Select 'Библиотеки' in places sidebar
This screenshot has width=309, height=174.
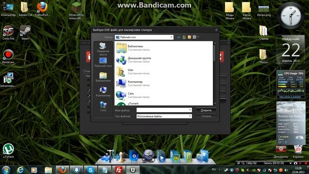pyautogui.click(x=103, y=77)
